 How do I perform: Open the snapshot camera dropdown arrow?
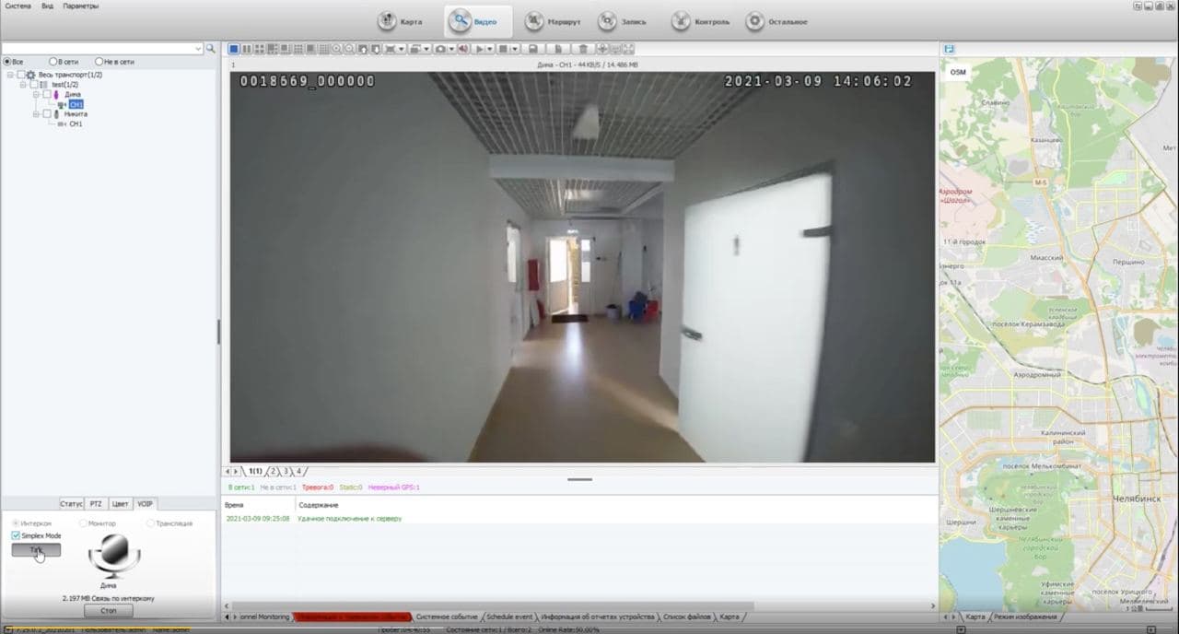tap(451, 49)
